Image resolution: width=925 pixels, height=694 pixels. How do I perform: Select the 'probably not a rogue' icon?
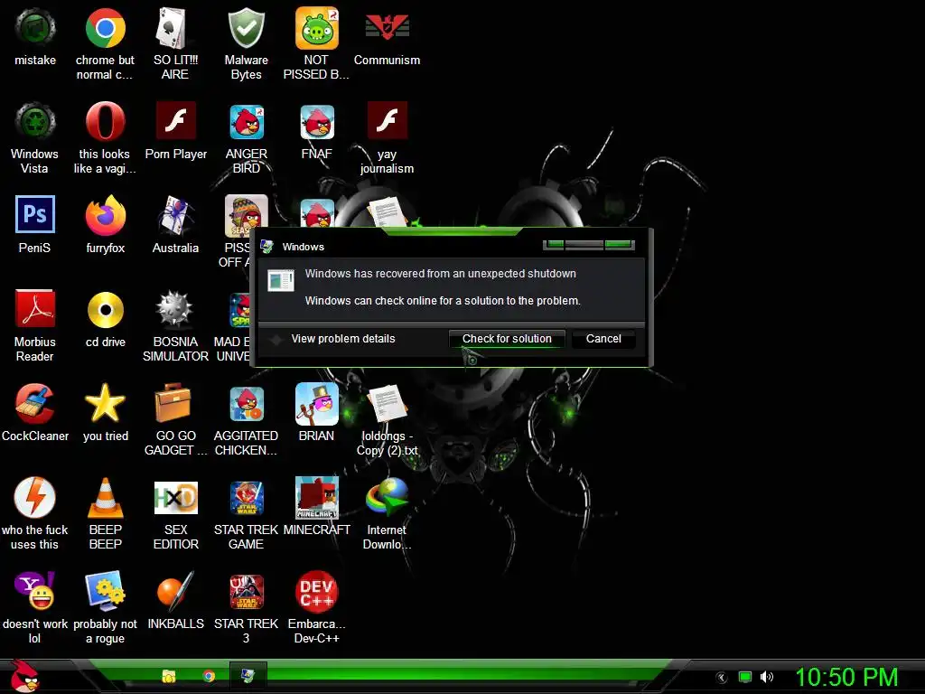[x=105, y=591]
